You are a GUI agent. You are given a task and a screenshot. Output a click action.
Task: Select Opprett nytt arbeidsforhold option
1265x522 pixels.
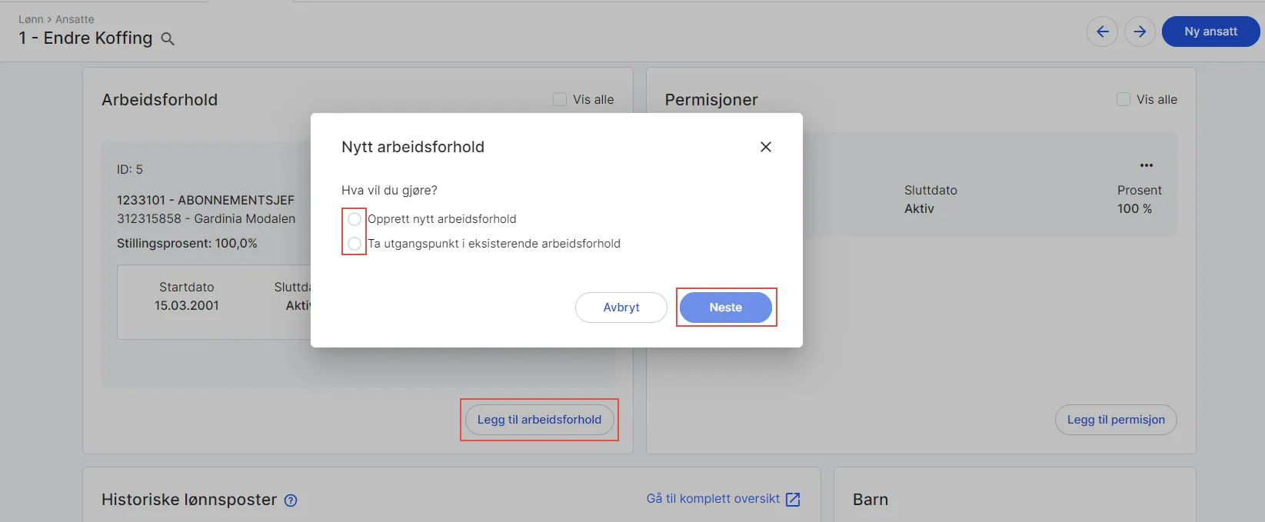pos(354,218)
